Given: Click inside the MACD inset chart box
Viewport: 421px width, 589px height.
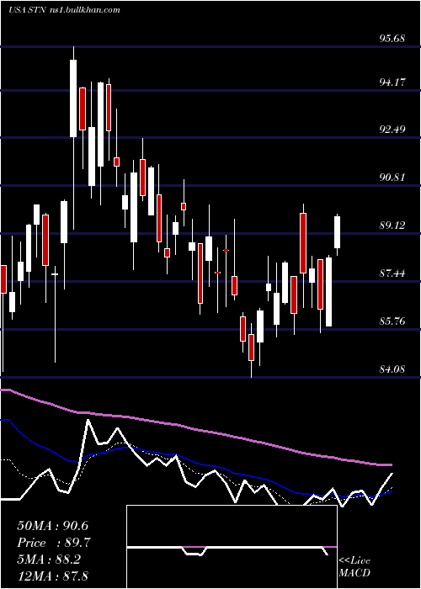Looking at the screenshot, I should [x=232, y=547].
